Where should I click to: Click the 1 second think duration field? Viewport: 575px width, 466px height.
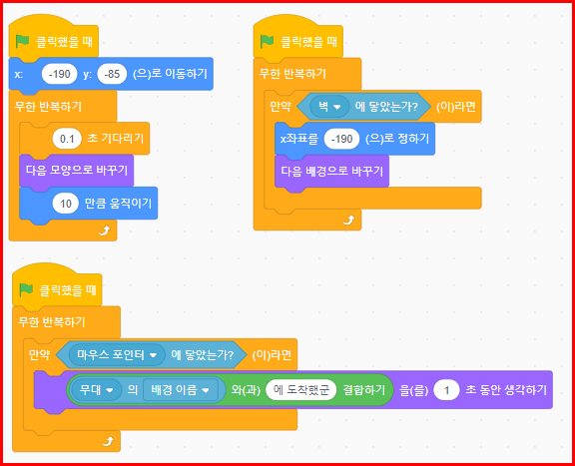pos(446,390)
